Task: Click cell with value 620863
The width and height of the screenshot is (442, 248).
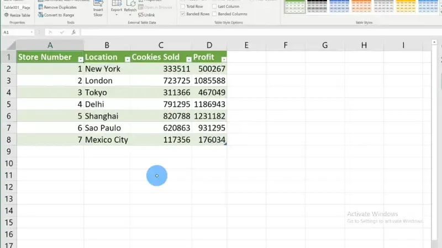Action: coord(161,128)
